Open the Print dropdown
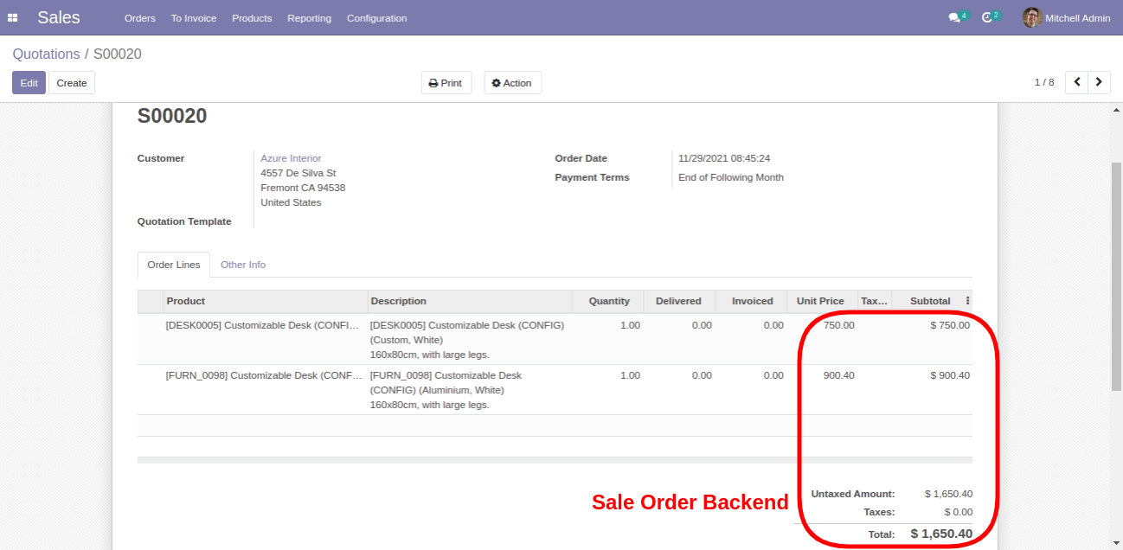The width and height of the screenshot is (1123, 550). coord(446,83)
